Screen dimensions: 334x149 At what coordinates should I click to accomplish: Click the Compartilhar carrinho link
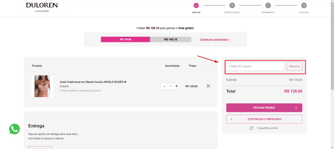pos(267,128)
